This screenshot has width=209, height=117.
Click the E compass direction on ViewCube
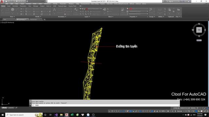click(x=205, y=30)
